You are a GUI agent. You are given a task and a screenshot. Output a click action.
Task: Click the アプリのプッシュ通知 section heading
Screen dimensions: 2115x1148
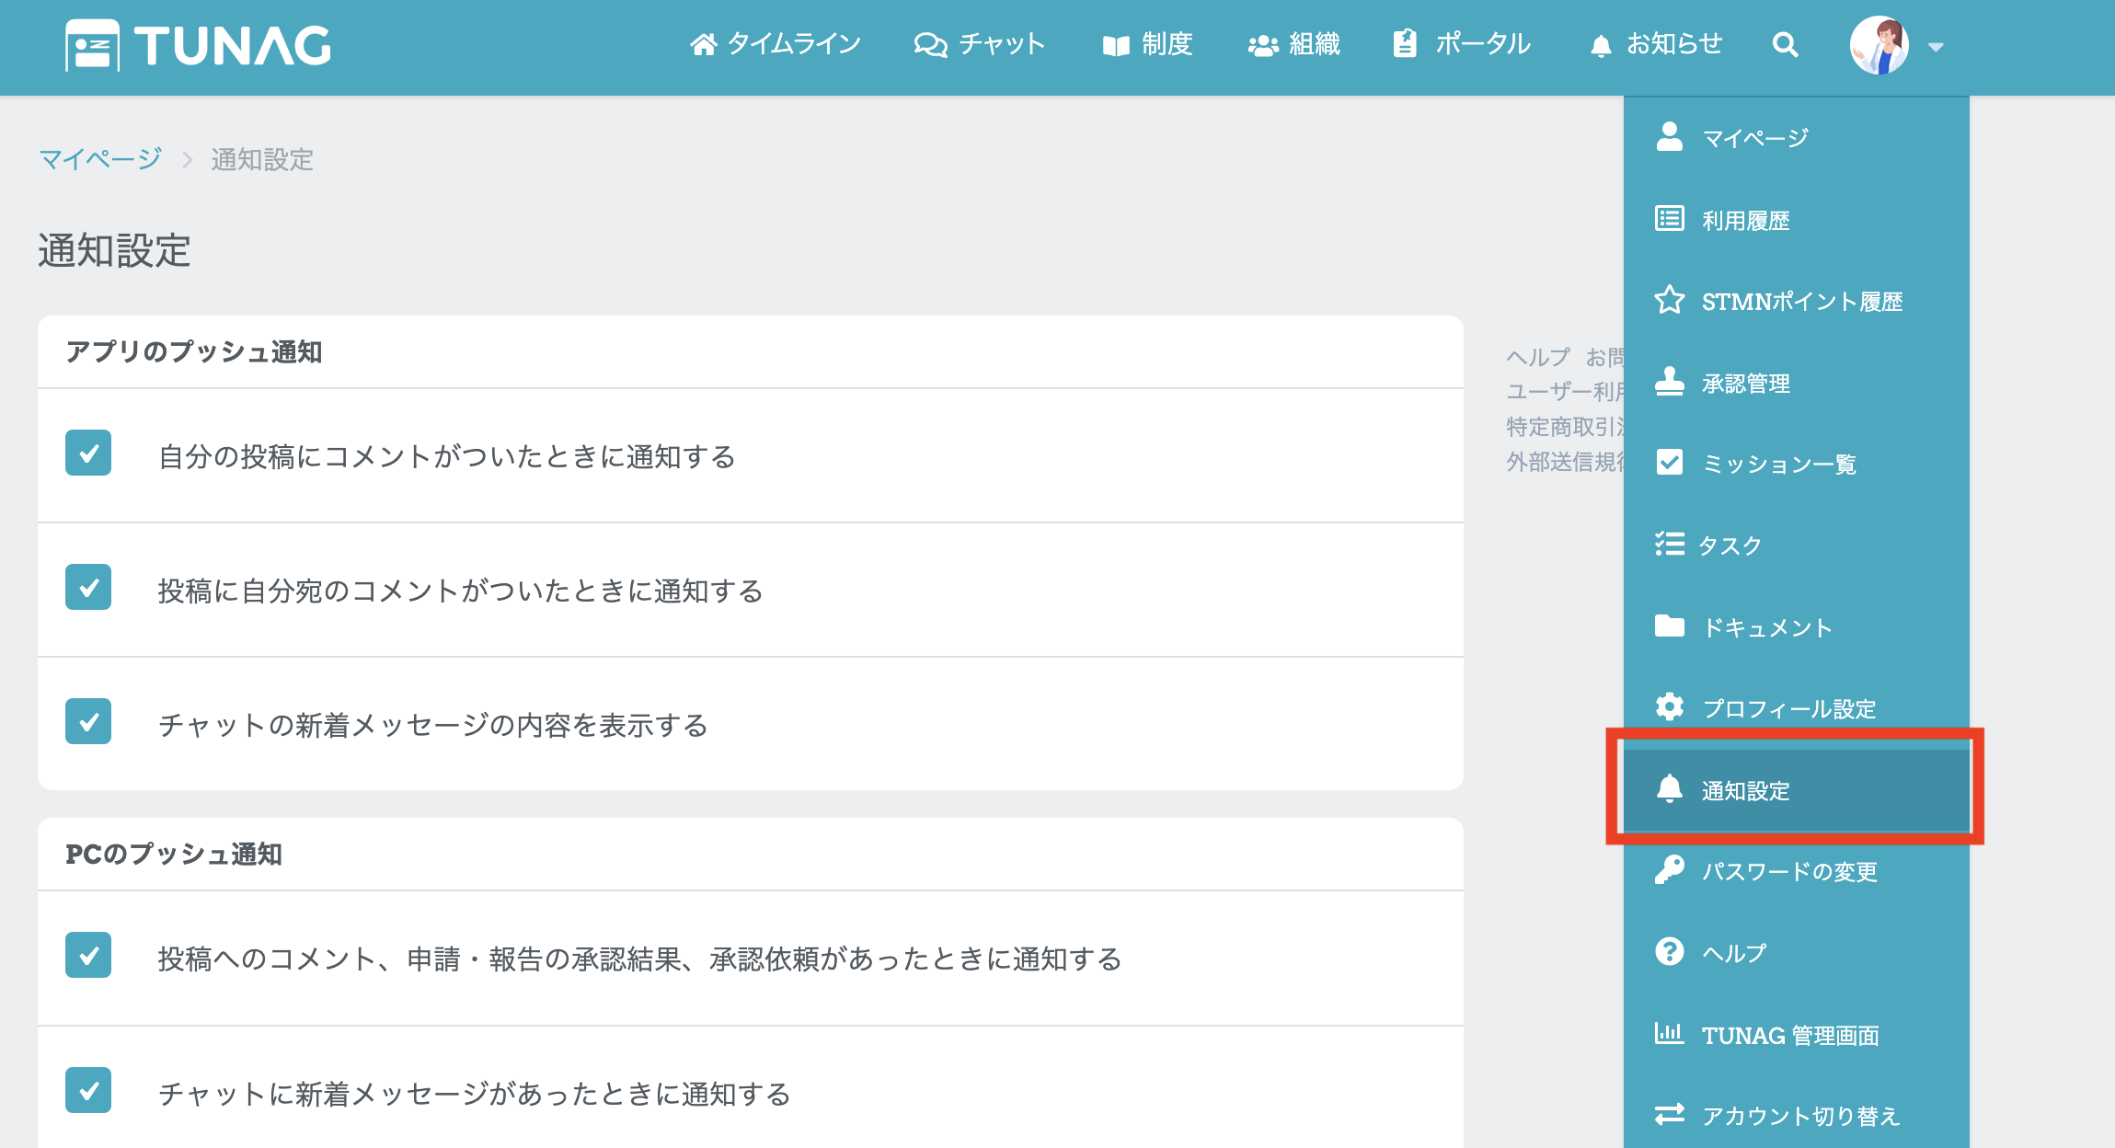pos(194,351)
